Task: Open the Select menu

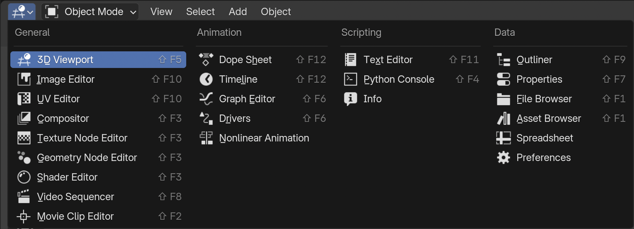Action: pos(200,12)
